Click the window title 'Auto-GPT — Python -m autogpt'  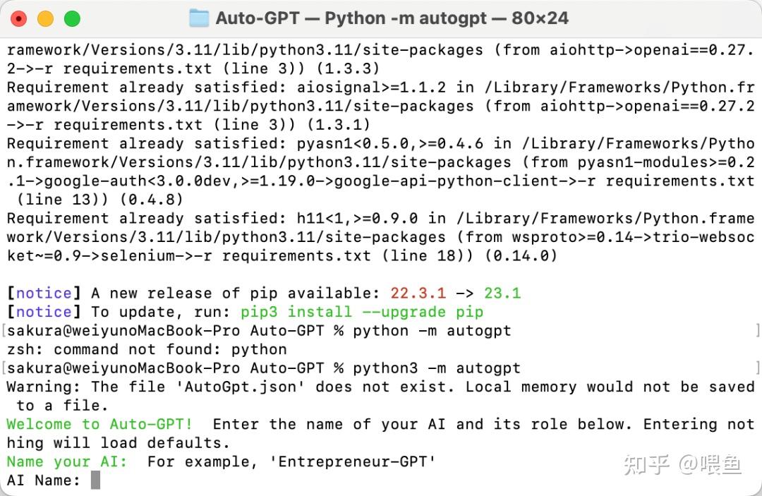392,18
